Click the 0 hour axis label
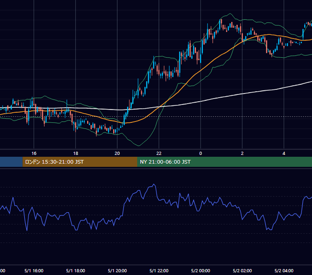Viewport: 312px width, 275px height. click(201, 154)
